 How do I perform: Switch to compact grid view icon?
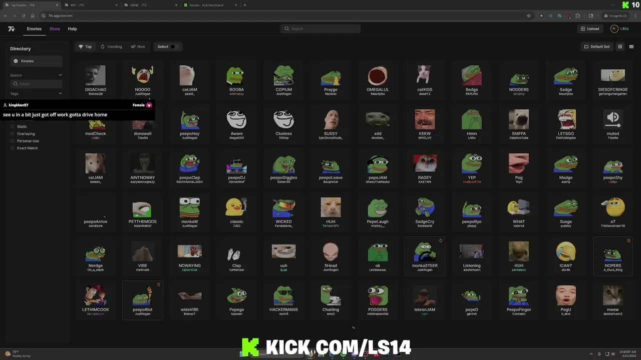coord(631,46)
